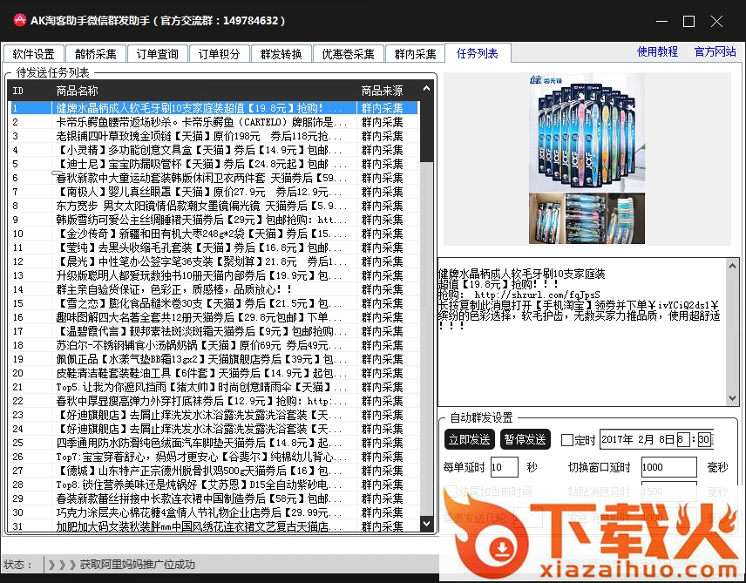Click the 每单延时 seconds input field
Image resolution: width=746 pixels, height=583 pixels.
pyautogui.click(x=504, y=467)
